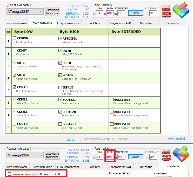The image size is (193, 177).
Task: Click the puzzle logo in bottom window
Action: (181, 154)
